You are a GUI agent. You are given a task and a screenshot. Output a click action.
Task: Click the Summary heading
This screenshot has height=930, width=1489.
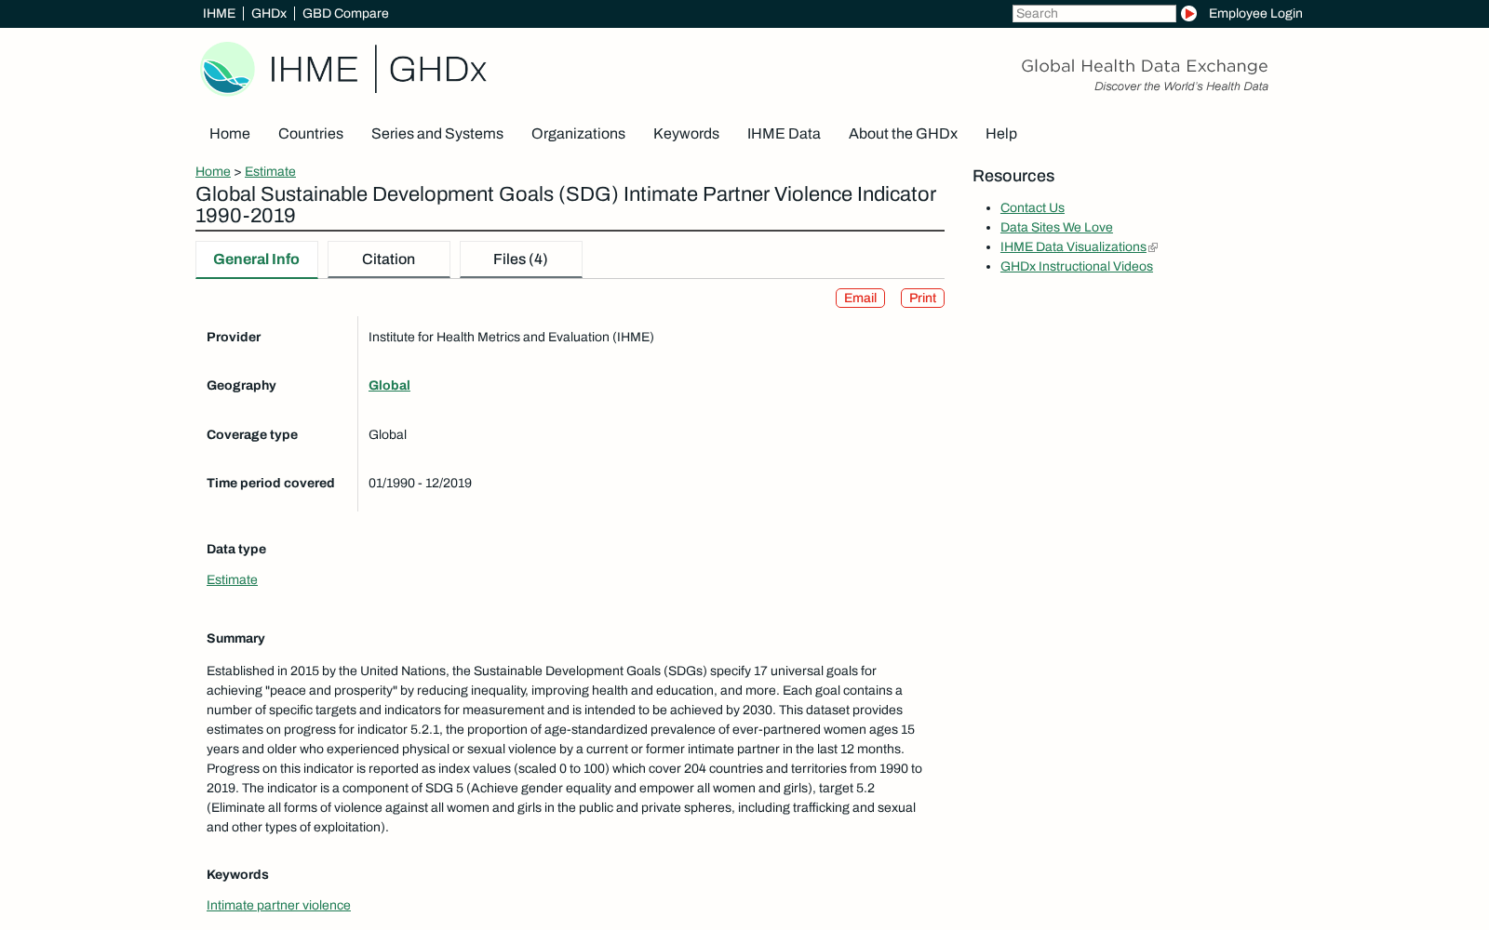[235, 639]
